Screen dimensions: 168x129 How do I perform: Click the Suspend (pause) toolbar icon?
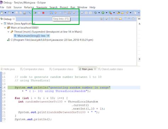pyautogui.click(x=39, y=13)
